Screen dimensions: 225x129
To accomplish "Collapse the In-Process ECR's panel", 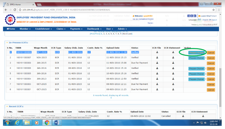I will point(7,42).
